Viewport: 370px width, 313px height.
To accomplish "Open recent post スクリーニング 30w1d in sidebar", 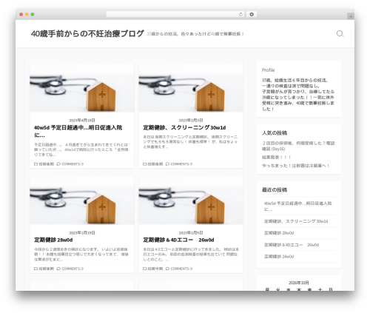I will pyautogui.click(x=296, y=221).
